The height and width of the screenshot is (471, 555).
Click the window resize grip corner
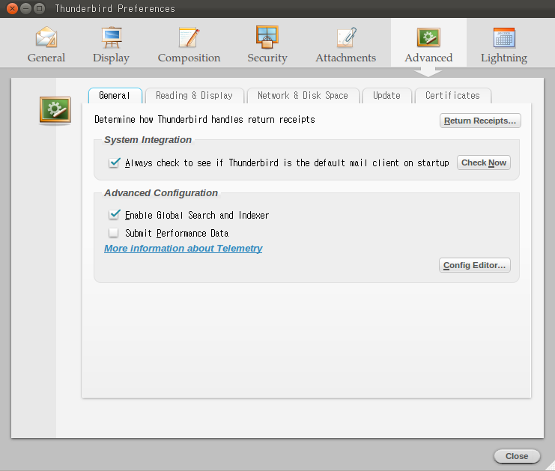tap(550, 466)
